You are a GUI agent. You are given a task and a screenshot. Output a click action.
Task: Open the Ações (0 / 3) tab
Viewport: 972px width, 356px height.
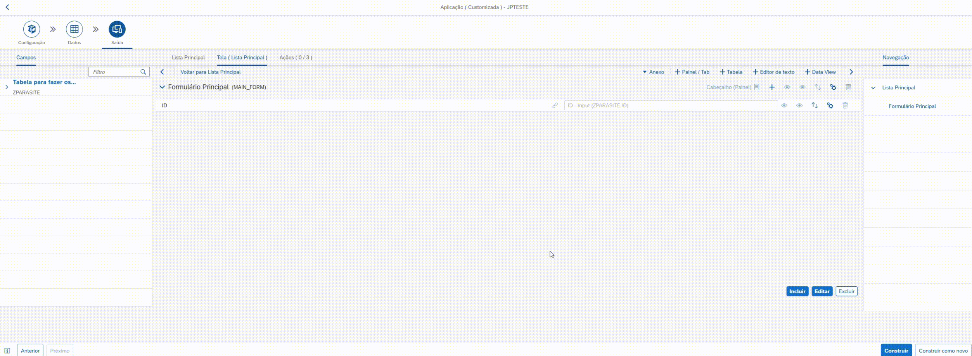(x=296, y=58)
